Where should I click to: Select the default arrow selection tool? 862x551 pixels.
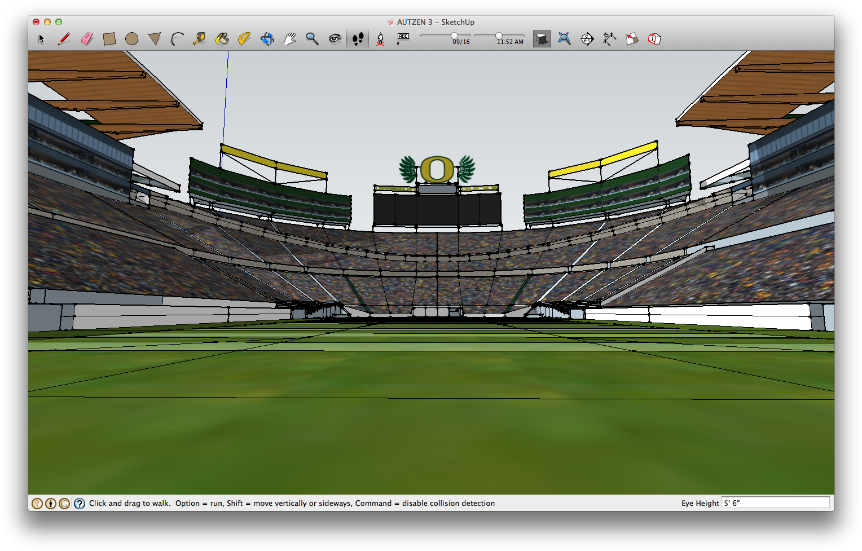coord(41,38)
